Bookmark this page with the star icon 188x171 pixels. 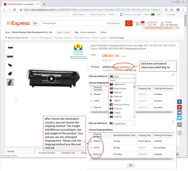pyautogui.click(x=171, y=10)
